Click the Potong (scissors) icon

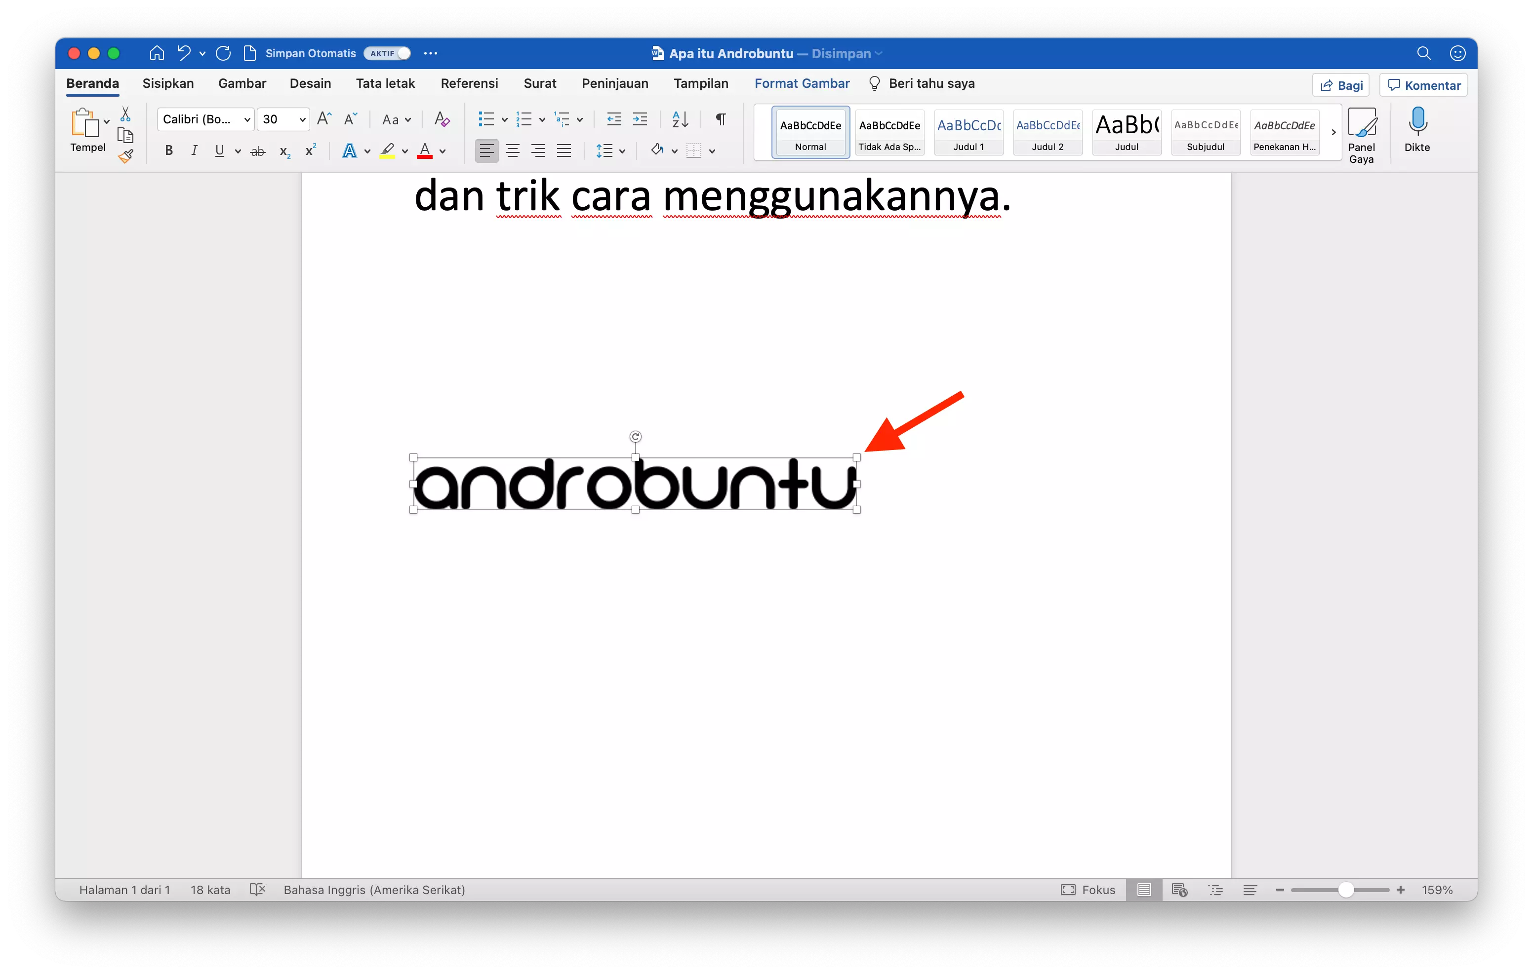click(x=125, y=113)
